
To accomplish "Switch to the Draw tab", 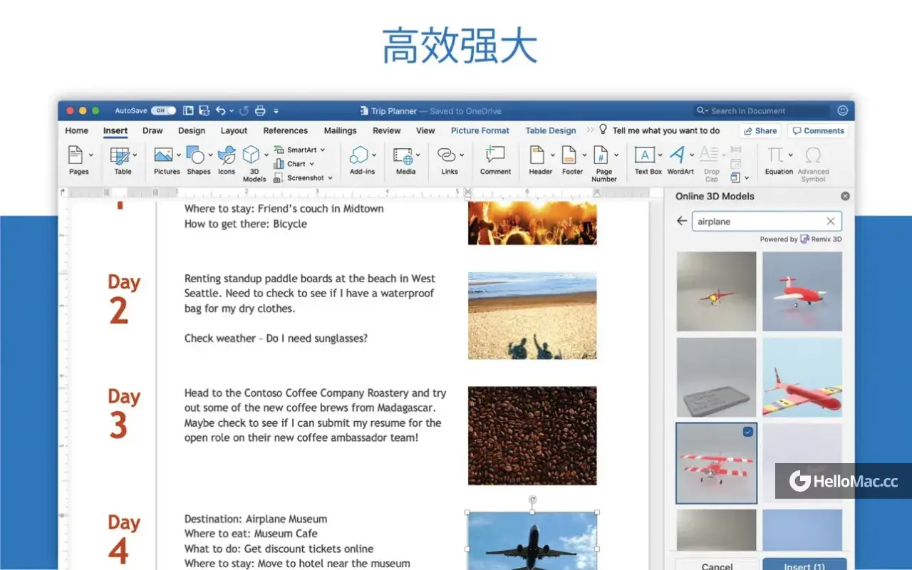I will (152, 130).
